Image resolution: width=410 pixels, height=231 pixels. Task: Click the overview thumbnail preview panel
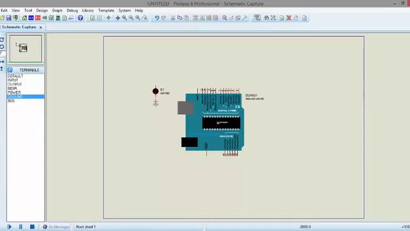[26, 49]
